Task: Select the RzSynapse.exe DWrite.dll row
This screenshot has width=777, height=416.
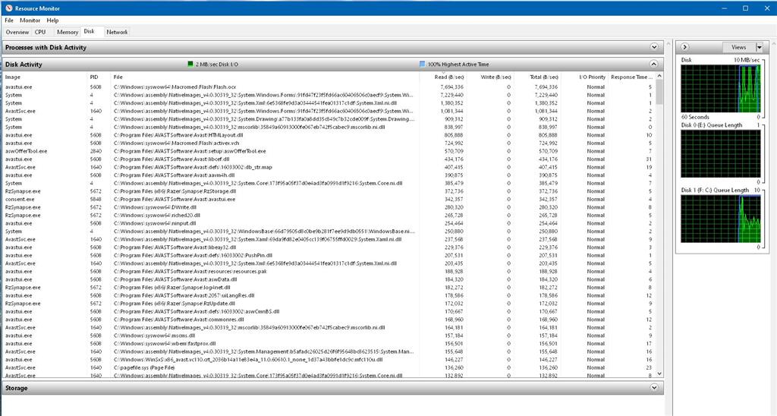Action: pyautogui.click(x=329, y=207)
